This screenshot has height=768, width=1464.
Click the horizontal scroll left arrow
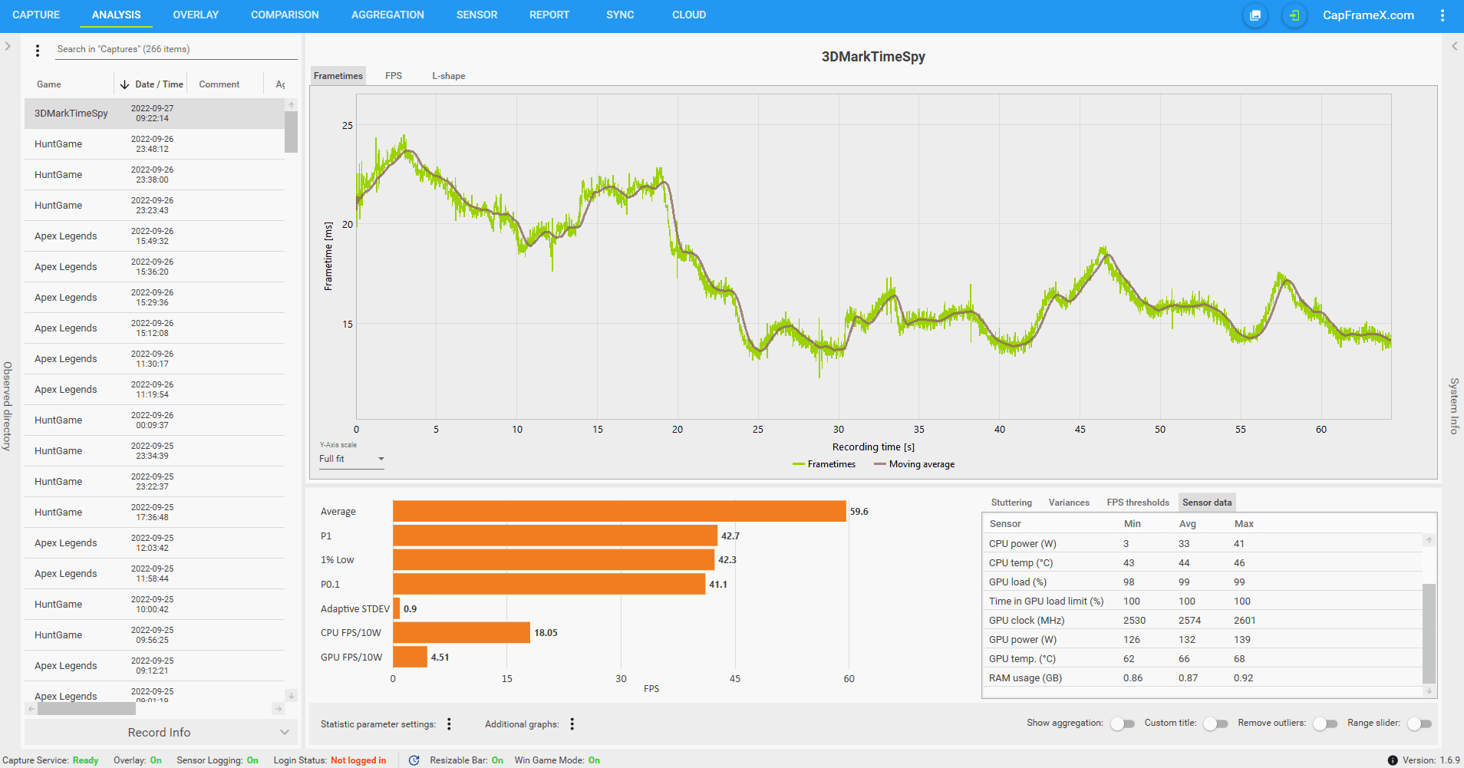31,709
